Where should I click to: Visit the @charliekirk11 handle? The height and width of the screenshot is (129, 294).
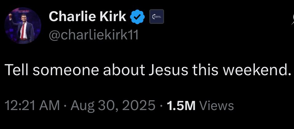click(x=94, y=36)
